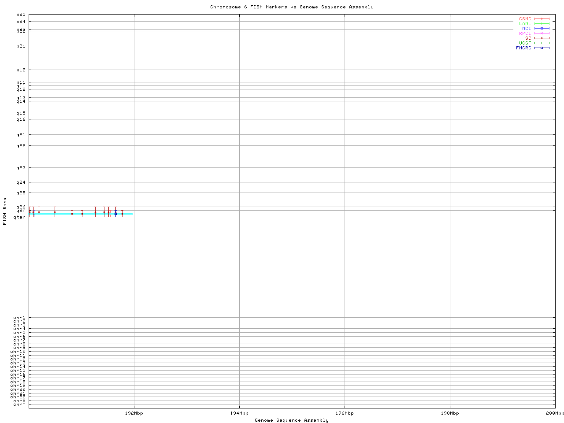The image size is (564, 423).
Task: Click the 194Mbp x-axis tick label
Action: coord(239,413)
